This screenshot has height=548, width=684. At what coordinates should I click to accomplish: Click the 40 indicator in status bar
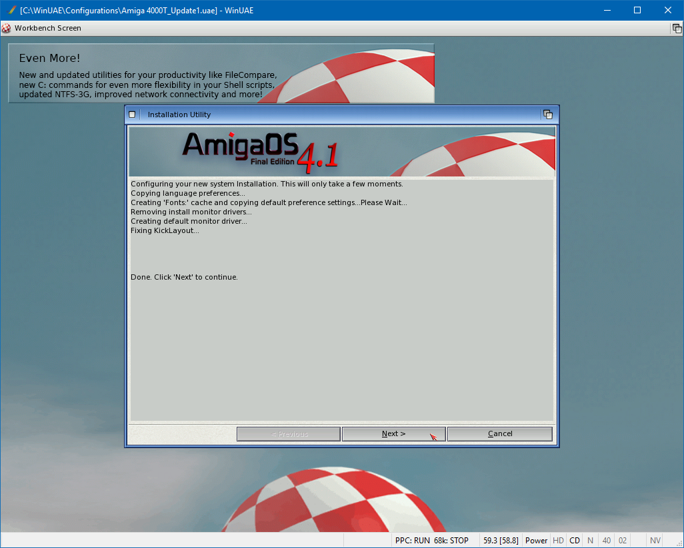point(606,541)
